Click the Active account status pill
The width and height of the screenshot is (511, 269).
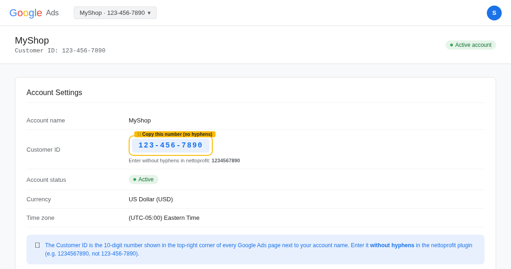point(144,179)
